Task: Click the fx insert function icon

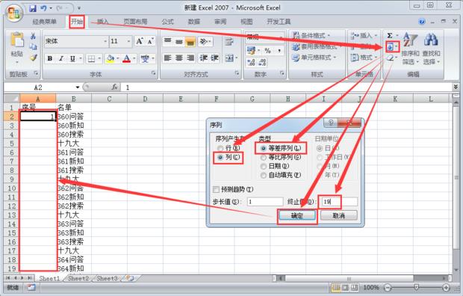Action: pos(114,87)
